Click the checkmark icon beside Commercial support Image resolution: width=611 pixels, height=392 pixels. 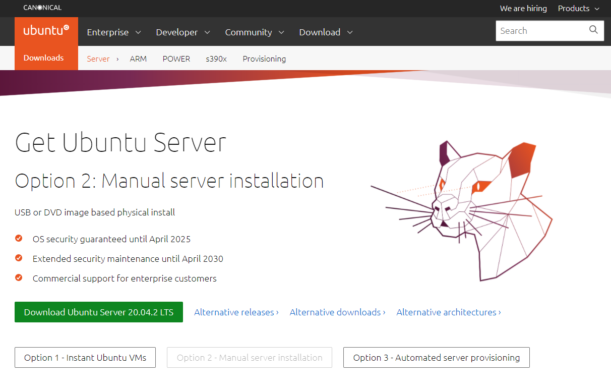[x=19, y=277]
